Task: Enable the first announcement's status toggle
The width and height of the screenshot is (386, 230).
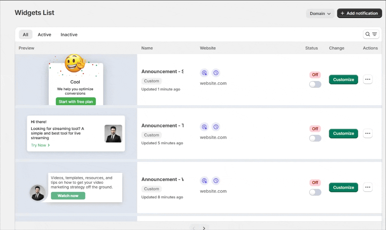Action: coord(315,84)
